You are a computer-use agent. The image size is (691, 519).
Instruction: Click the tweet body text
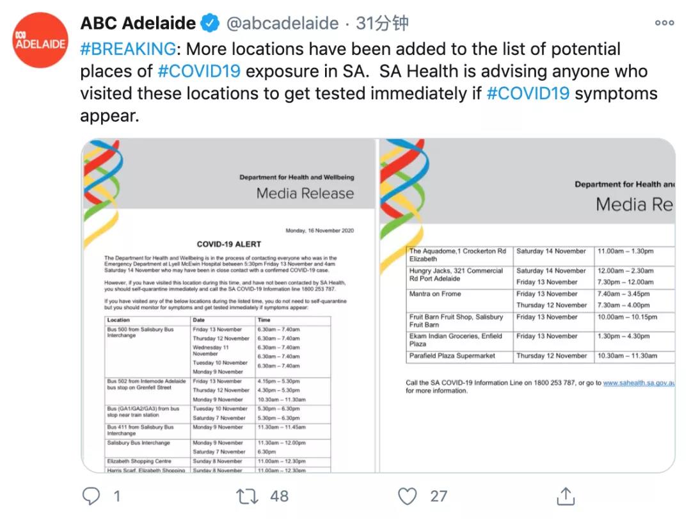tap(369, 83)
